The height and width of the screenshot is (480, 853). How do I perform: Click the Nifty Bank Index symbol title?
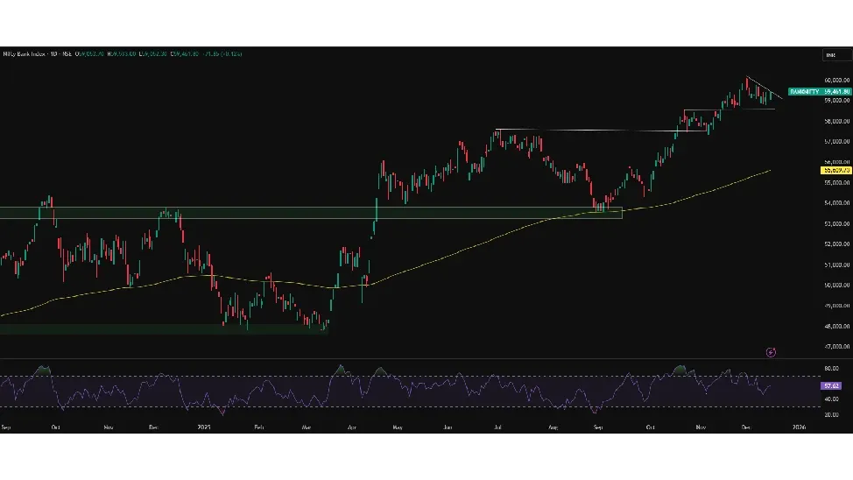pos(24,54)
